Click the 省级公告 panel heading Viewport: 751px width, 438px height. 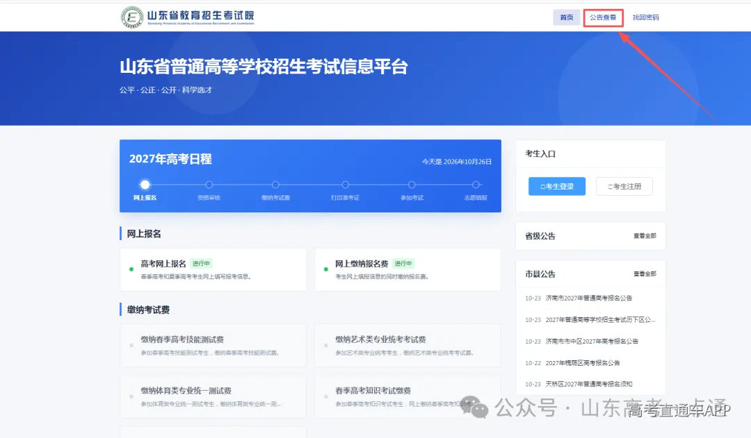pos(540,236)
